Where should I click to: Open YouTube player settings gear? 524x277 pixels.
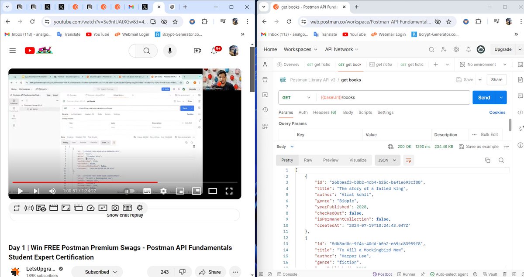163,191
